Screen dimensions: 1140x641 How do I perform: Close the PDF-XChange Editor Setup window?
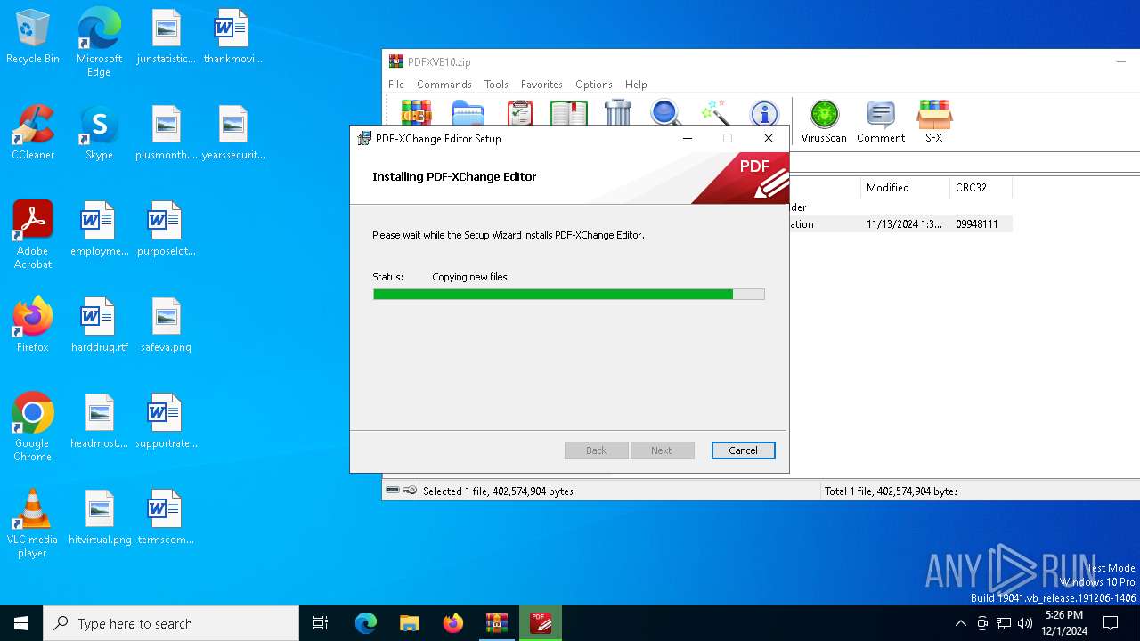click(x=769, y=138)
